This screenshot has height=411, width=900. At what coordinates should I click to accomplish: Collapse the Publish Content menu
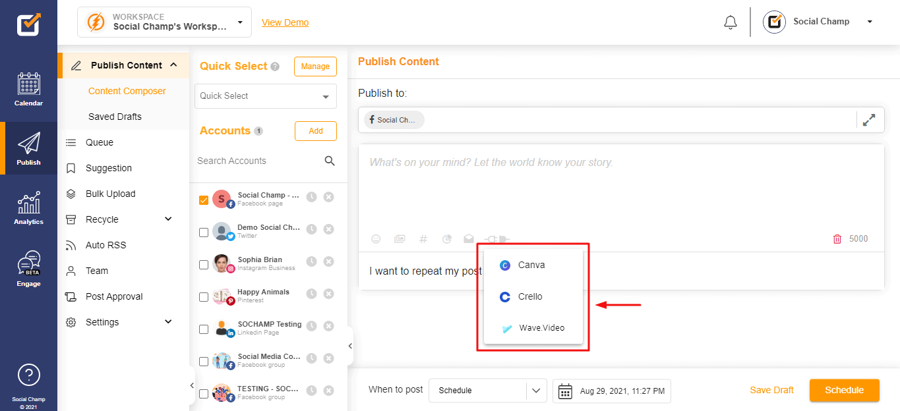173,65
